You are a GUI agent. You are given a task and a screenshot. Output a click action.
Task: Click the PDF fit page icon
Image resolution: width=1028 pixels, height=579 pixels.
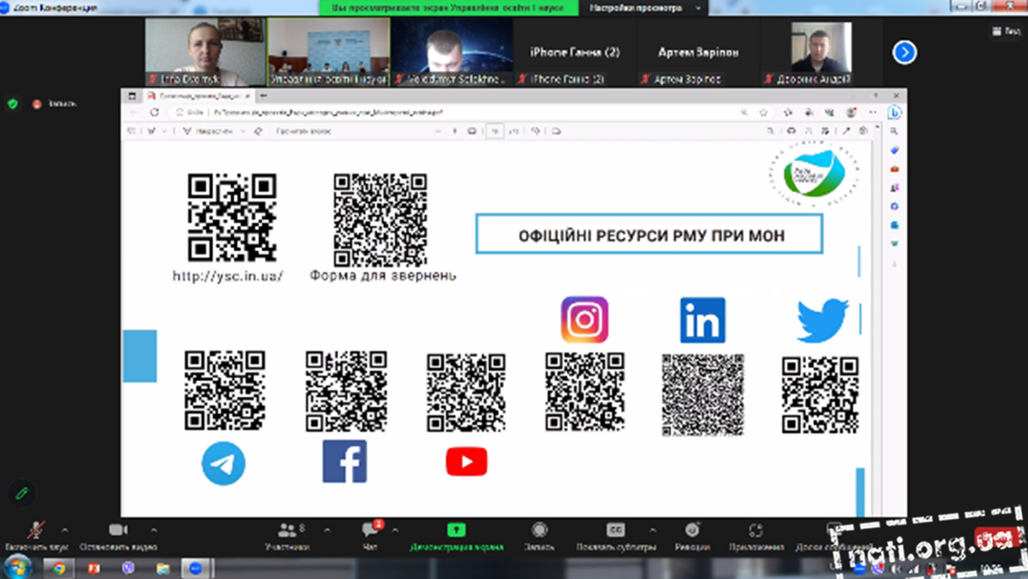point(472,131)
